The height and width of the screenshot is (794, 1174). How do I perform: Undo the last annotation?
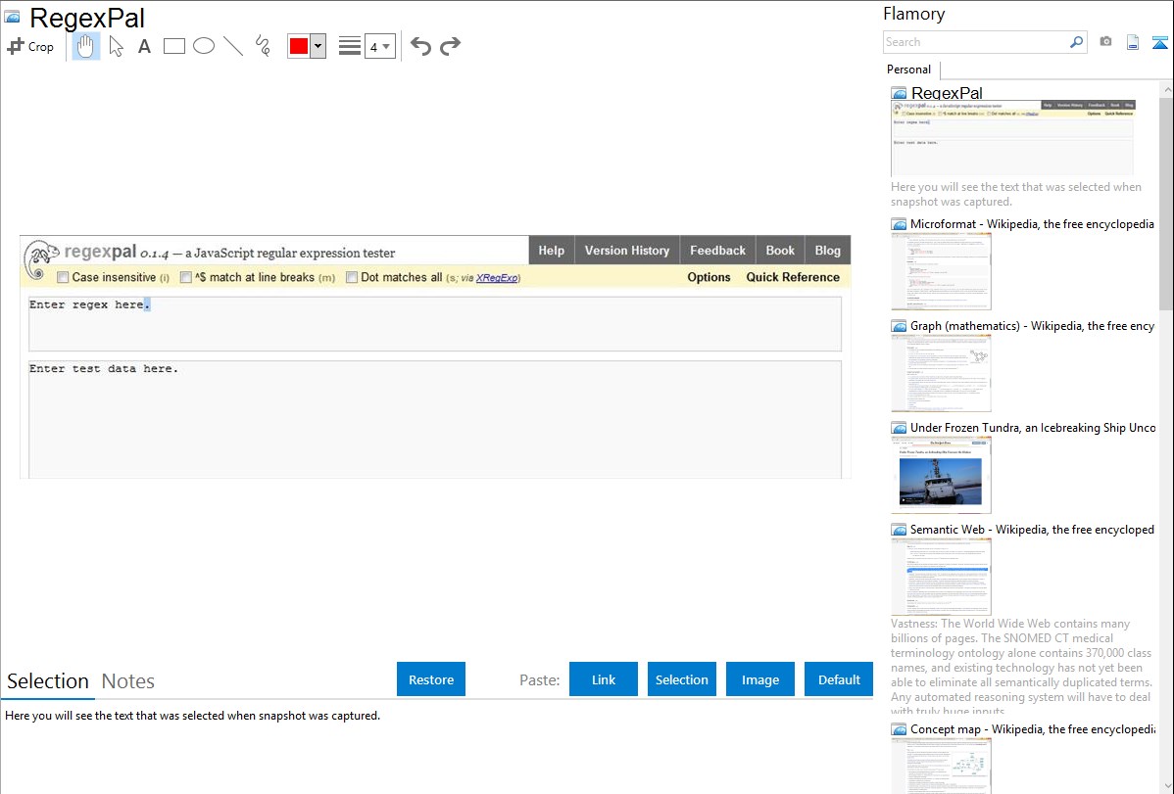[x=420, y=46]
